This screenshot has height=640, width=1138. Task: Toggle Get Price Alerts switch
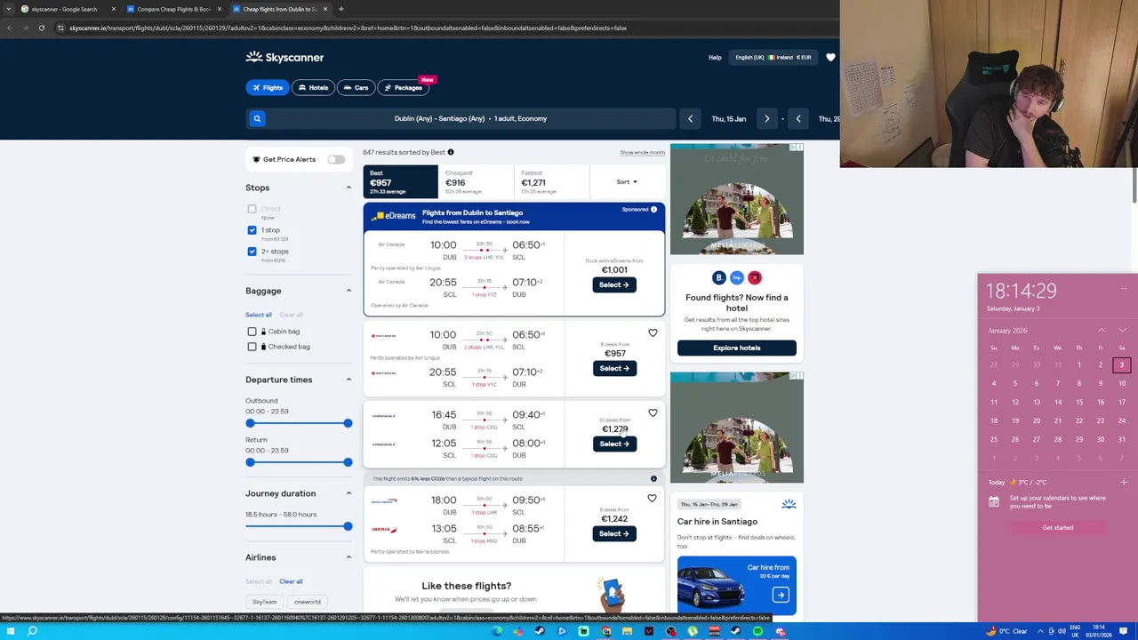pos(336,159)
